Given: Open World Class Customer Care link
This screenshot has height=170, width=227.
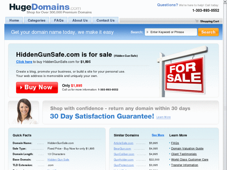Looking at the screenshot, I should point(190,160).
